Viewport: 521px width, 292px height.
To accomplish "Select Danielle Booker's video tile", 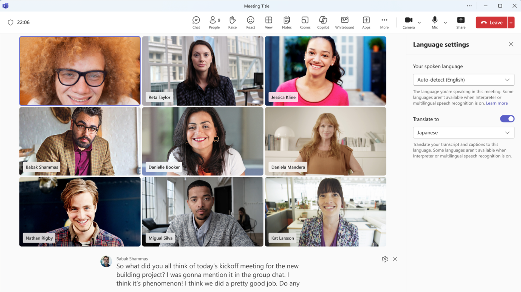I will point(202,141).
